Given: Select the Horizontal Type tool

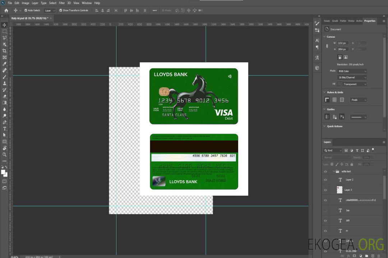Looking at the screenshot, I should click(x=5, y=129).
